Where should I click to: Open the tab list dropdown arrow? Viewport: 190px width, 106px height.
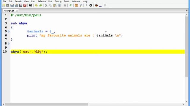[x=187, y=11]
